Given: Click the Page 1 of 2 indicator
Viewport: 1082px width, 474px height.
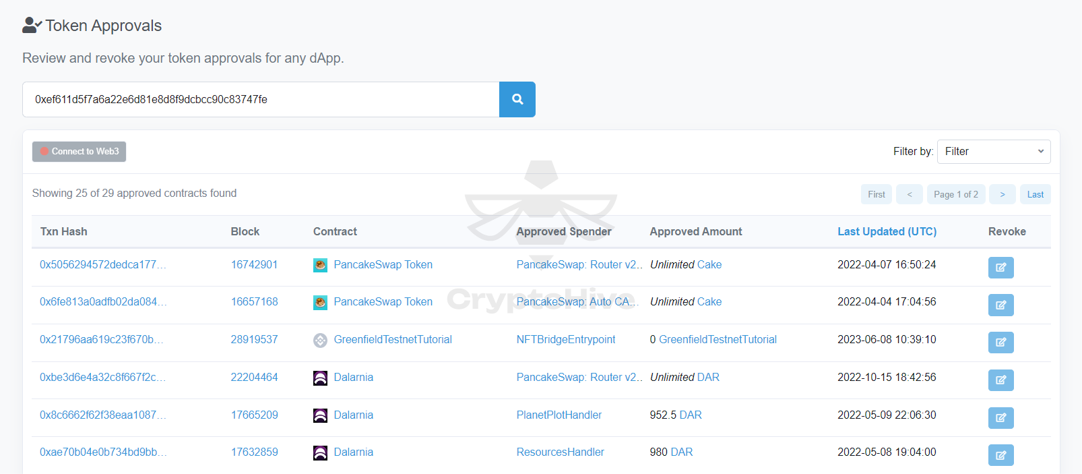Looking at the screenshot, I should click(x=956, y=194).
